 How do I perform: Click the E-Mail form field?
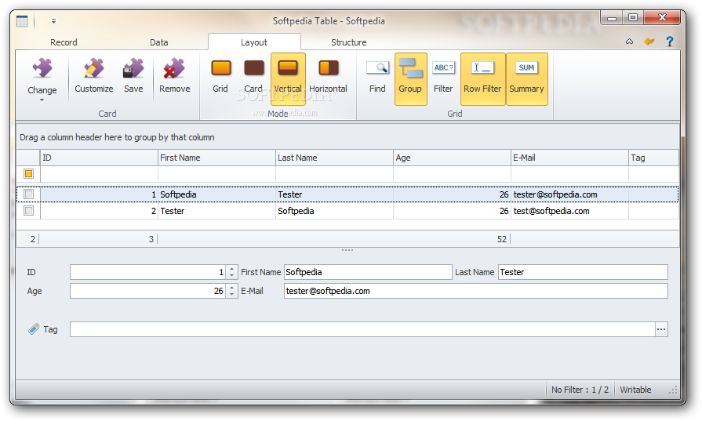click(x=476, y=291)
